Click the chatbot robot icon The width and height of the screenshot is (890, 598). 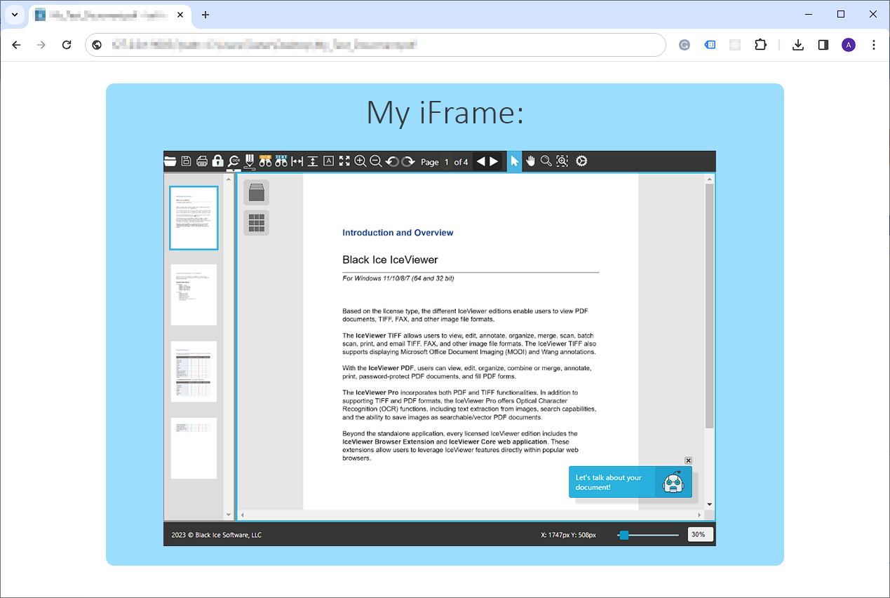pos(673,482)
